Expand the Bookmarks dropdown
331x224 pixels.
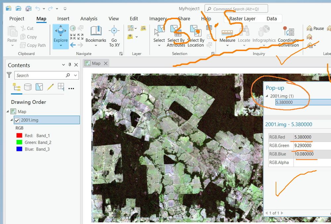click(x=96, y=45)
